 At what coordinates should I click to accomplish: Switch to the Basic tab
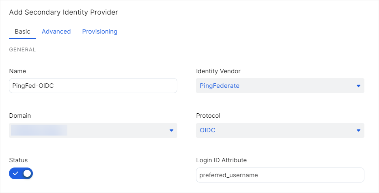pos(22,32)
